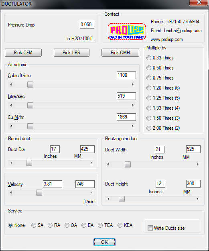Click left arrow of Litre/sec slider
This screenshot has height=251, width=209.
[11, 105]
